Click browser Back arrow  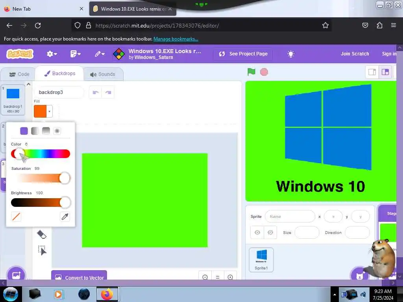(9, 26)
